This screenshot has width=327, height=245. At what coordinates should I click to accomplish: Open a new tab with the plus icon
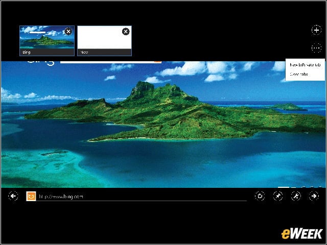point(317,30)
